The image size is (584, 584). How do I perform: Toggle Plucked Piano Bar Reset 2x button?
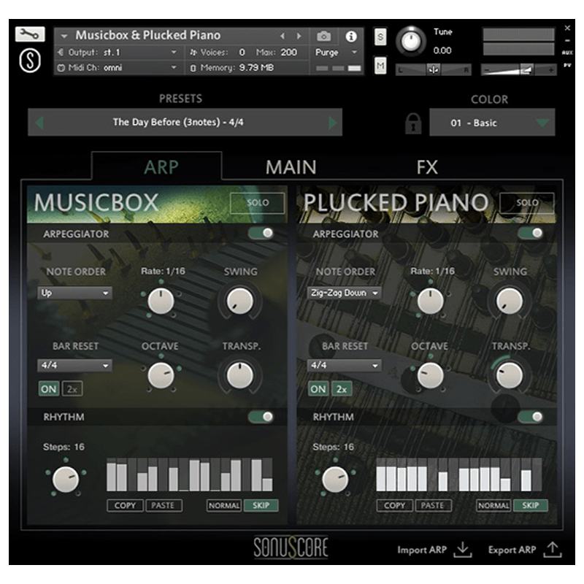[x=342, y=389]
